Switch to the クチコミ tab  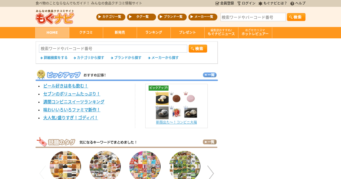click(86, 32)
